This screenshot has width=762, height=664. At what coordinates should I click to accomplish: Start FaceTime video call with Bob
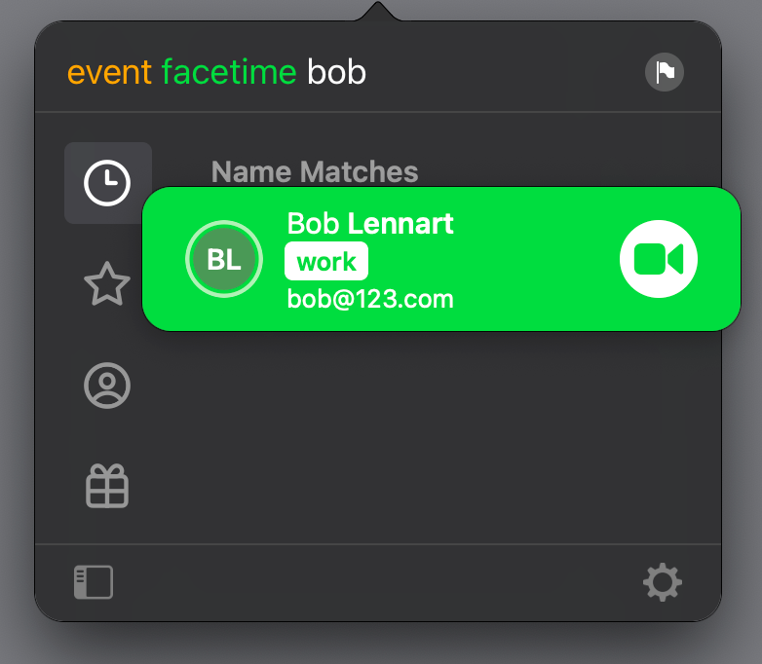[x=659, y=259]
